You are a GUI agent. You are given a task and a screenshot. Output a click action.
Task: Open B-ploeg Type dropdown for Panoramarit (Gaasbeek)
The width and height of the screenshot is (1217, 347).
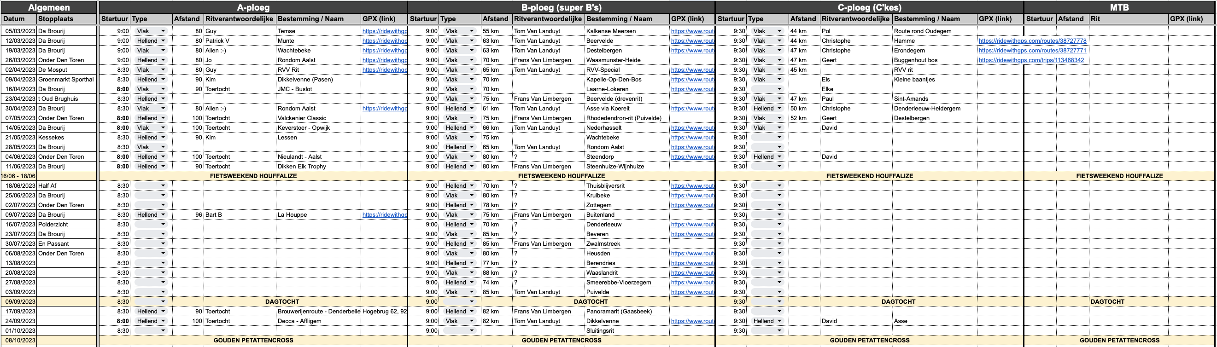click(459, 311)
